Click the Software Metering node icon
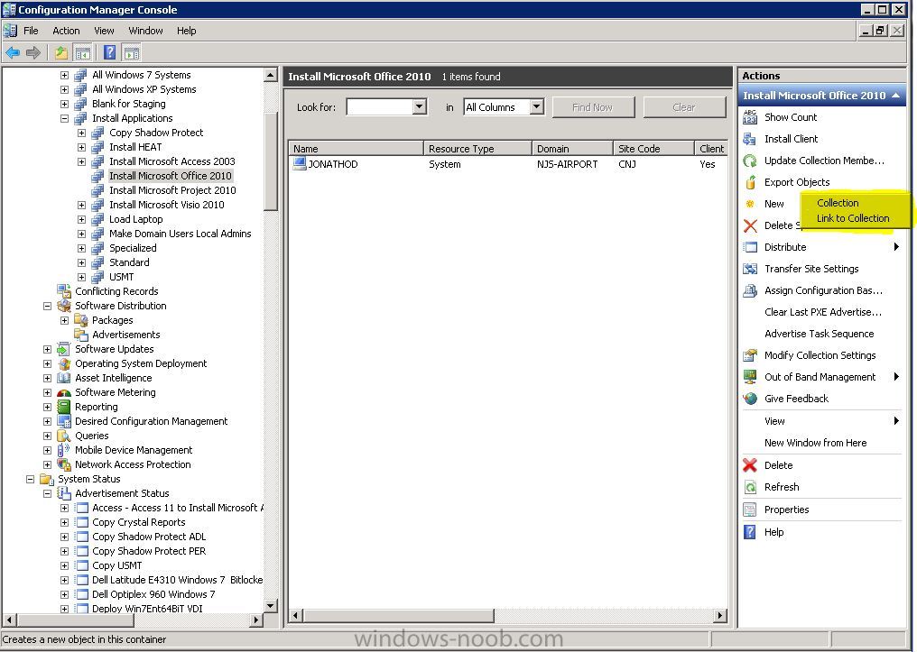 [x=64, y=392]
